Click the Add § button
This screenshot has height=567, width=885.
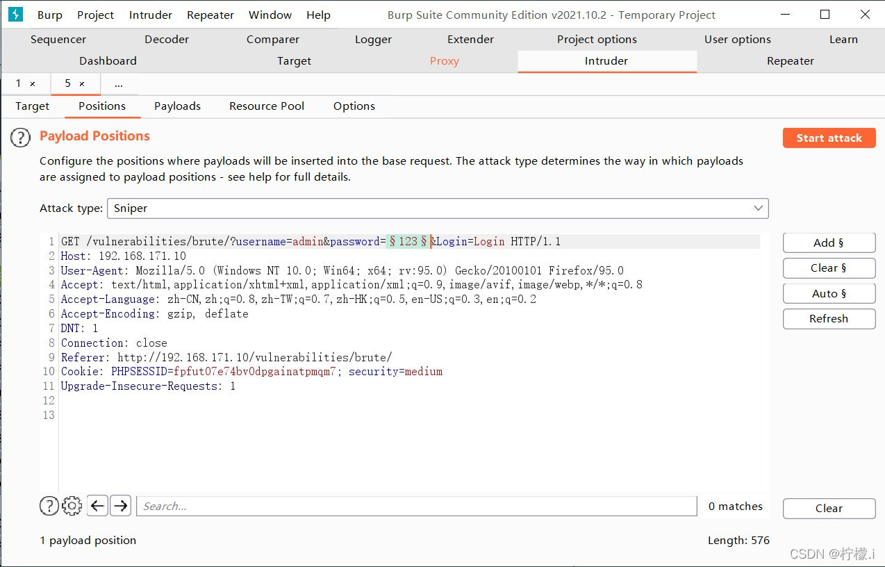[x=829, y=243]
